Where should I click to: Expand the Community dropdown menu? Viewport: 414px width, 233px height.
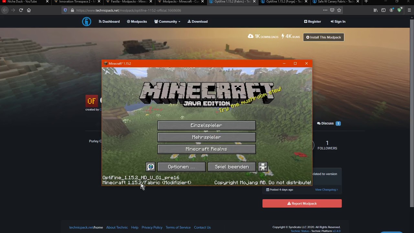[x=167, y=21]
